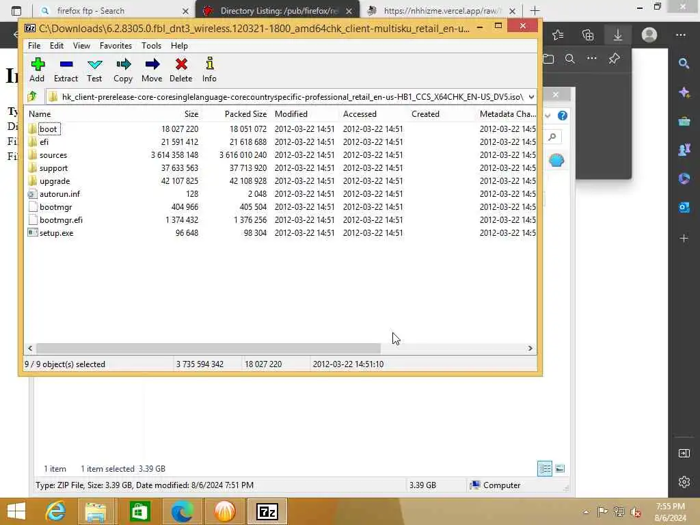Select the sources folder
This screenshot has width=700, height=525.
(53, 155)
